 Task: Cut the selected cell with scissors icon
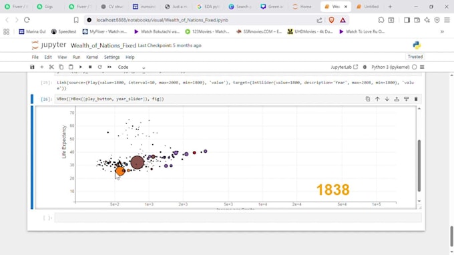(x=51, y=67)
